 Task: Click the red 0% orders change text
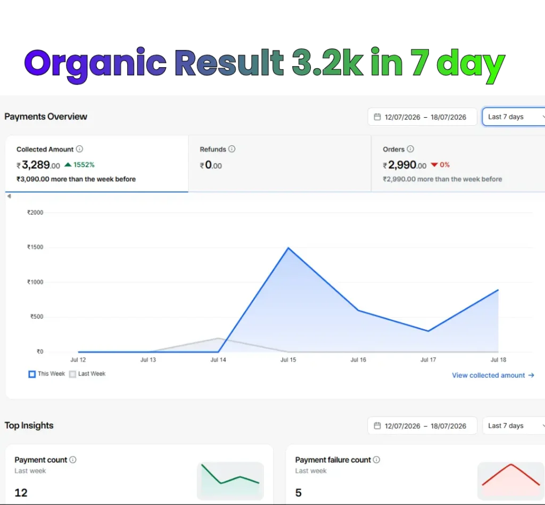(x=444, y=165)
